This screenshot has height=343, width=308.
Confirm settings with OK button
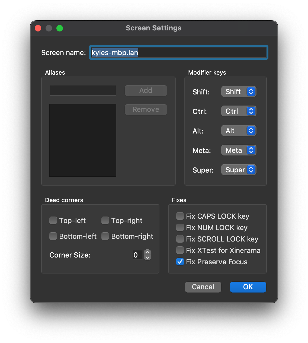coord(248,287)
